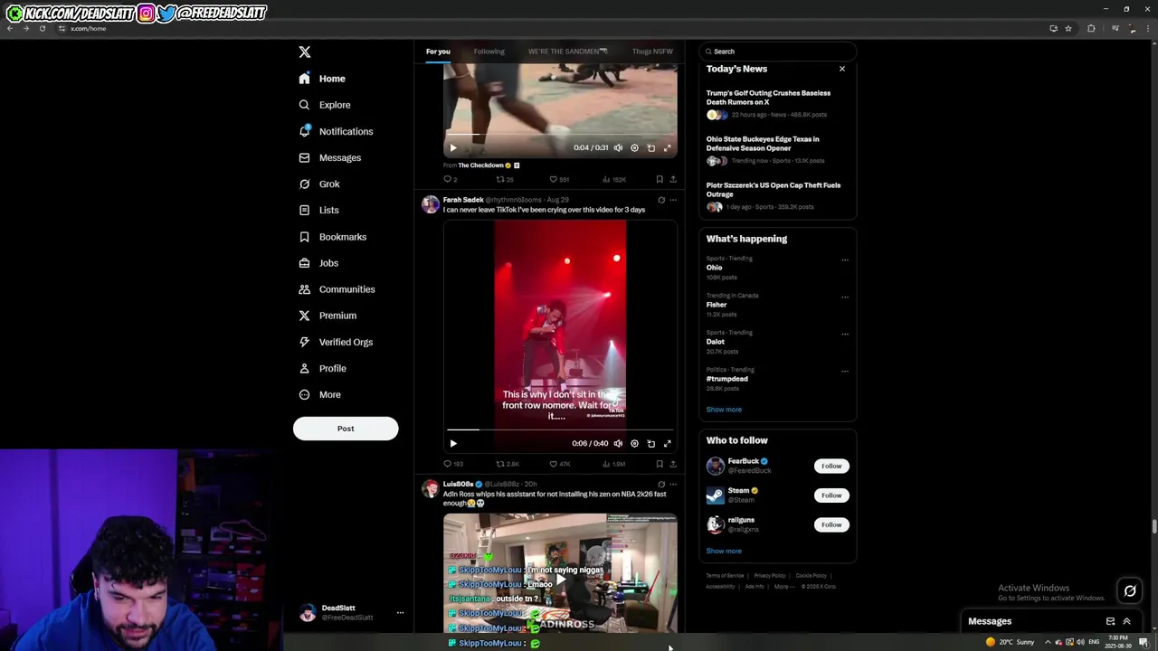Click the Search input field
The height and width of the screenshot is (651, 1158).
click(778, 52)
